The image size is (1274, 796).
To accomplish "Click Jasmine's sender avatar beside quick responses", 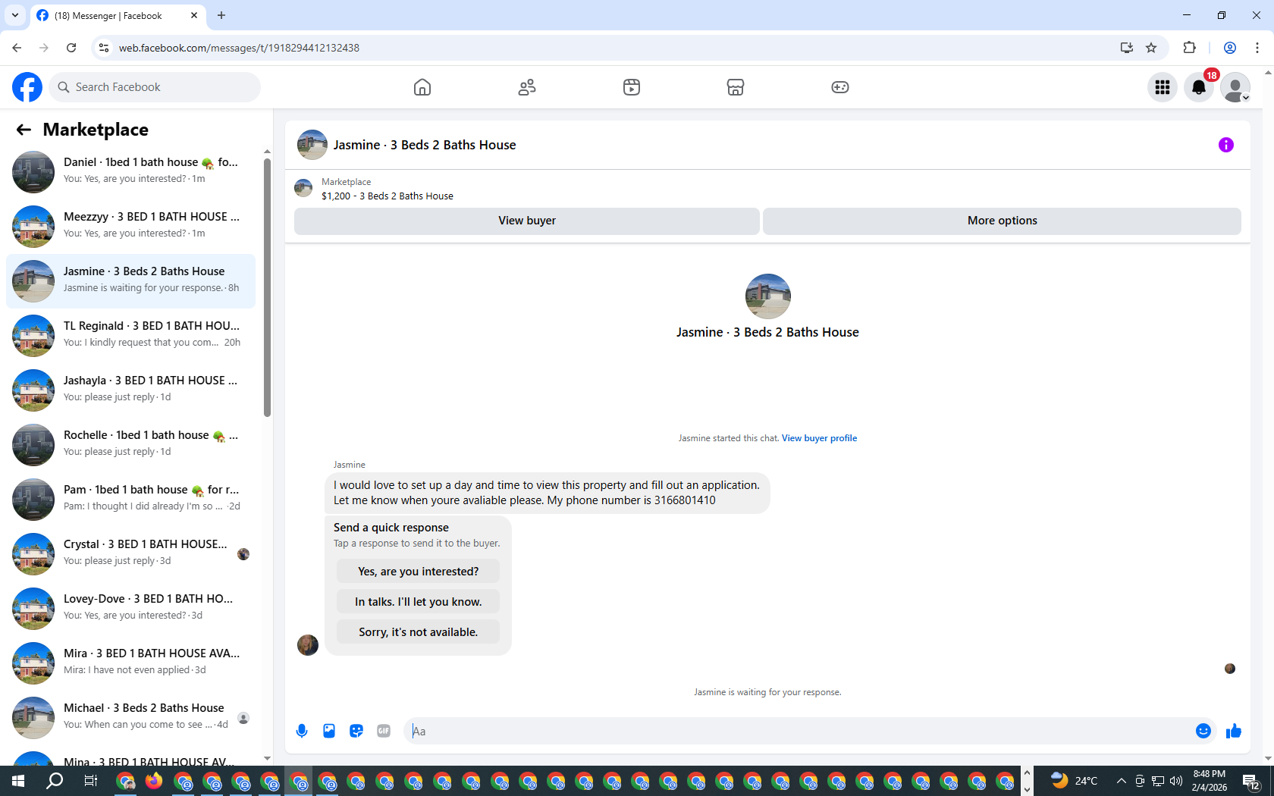I will point(308,645).
